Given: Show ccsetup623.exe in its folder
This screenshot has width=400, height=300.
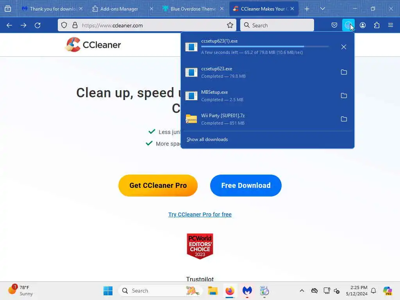Looking at the screenshot, I should coord(344,72).
